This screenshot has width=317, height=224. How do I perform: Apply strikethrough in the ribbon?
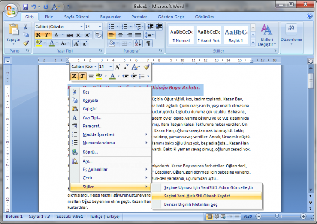70,35
